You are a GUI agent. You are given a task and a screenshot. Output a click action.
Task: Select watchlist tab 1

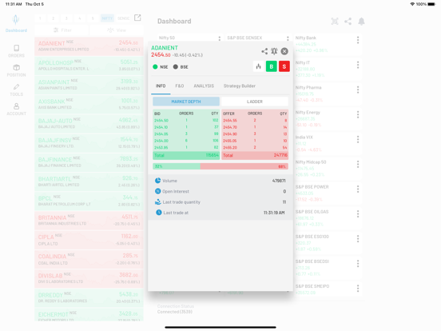click(40, 18)
